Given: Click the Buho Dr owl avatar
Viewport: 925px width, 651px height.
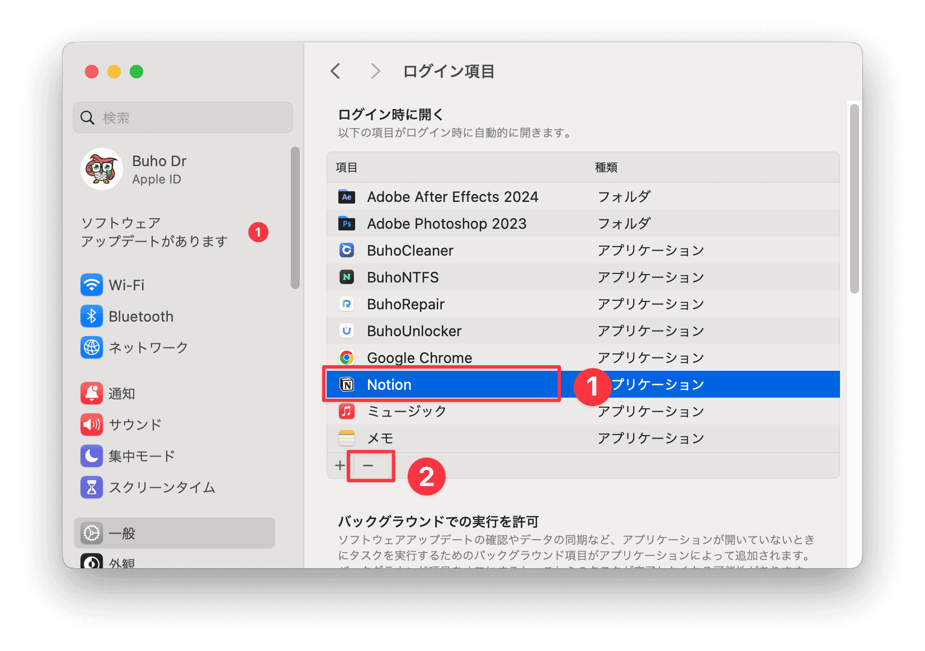Looking at the screenshot, I should (102, 169).
